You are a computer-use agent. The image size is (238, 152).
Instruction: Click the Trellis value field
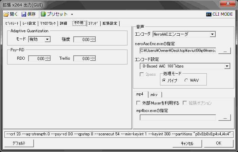[x=82, y=58]
